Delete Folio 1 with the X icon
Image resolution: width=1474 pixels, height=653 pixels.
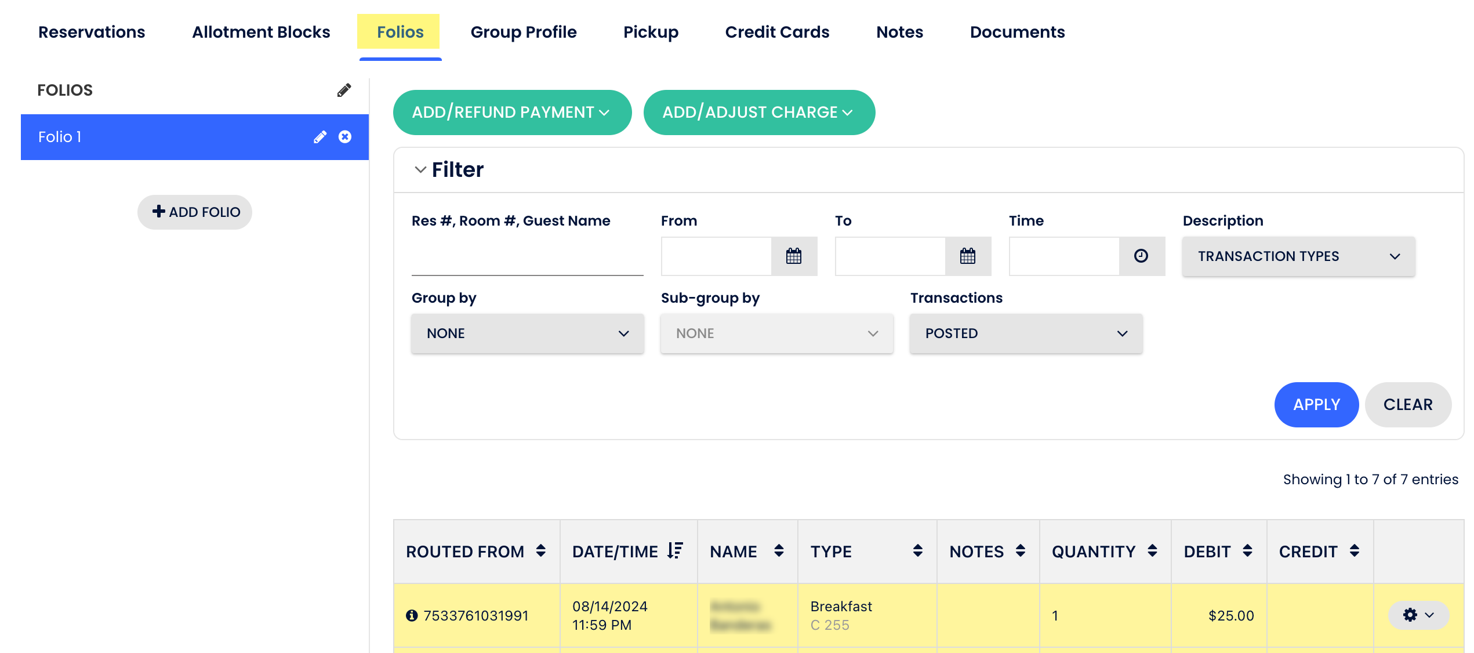(345, 137)
